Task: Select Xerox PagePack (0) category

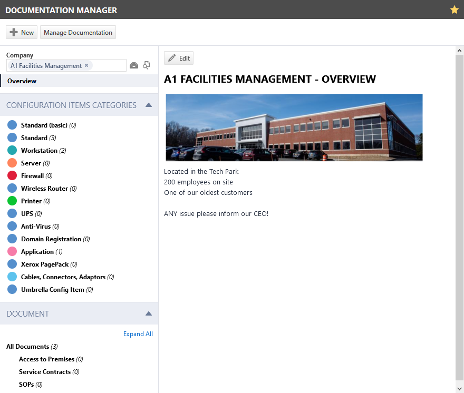Action: click(49, 264)
